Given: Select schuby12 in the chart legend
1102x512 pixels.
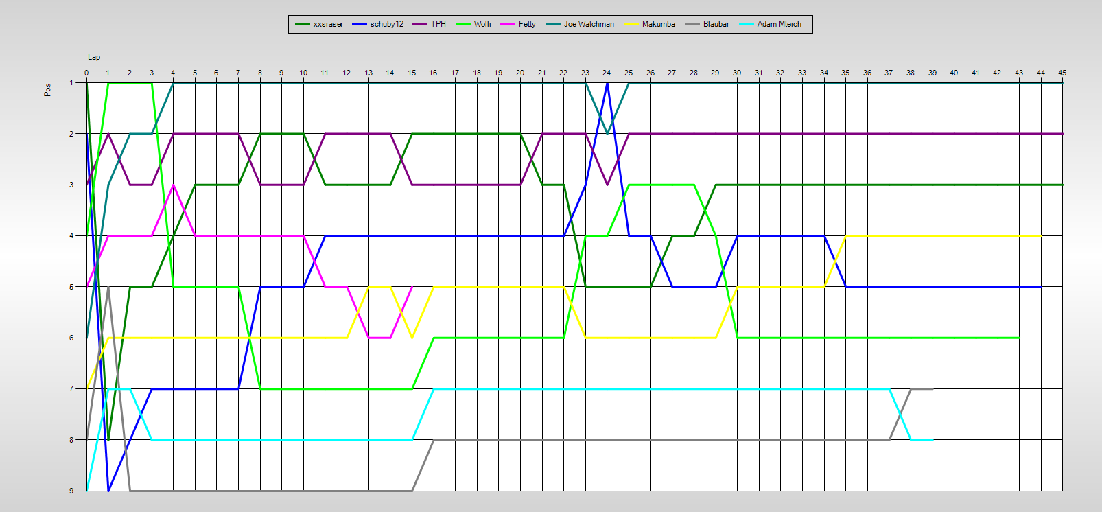Looking at the screenshot, I should tap(386, 24).
